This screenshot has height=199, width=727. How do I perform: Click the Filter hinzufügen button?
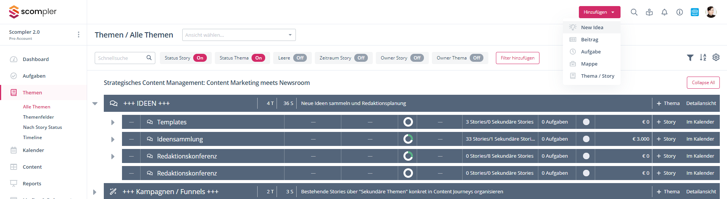coord(517,58)
